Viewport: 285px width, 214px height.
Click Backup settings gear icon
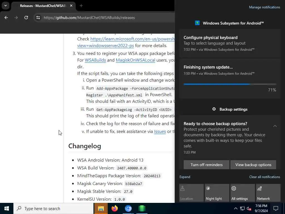pos(214,109)
